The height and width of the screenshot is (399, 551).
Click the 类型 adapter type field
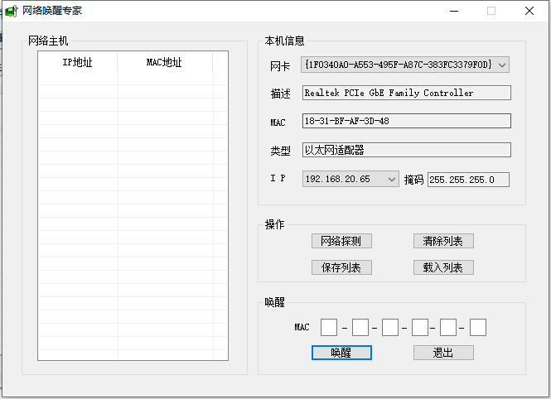pyautogui.click(x=406, y=151)
